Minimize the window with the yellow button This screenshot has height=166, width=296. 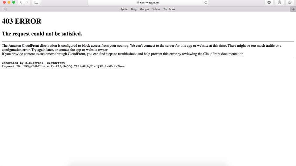(x=9, y=2)
